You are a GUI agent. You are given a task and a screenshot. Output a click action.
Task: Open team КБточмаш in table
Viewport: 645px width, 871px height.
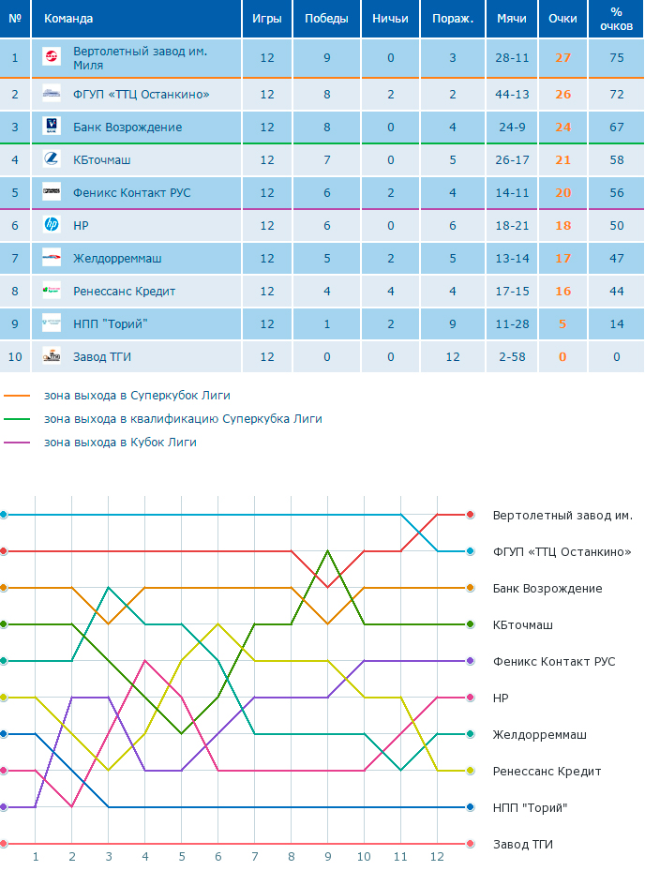(x=101, y=160)
